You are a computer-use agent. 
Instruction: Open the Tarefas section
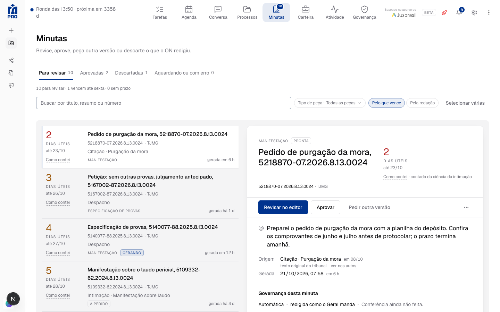(160, 12)
